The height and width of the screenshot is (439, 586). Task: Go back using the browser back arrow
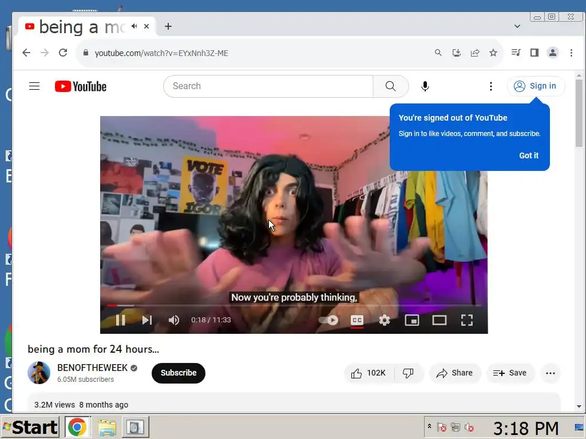point(26,53)
